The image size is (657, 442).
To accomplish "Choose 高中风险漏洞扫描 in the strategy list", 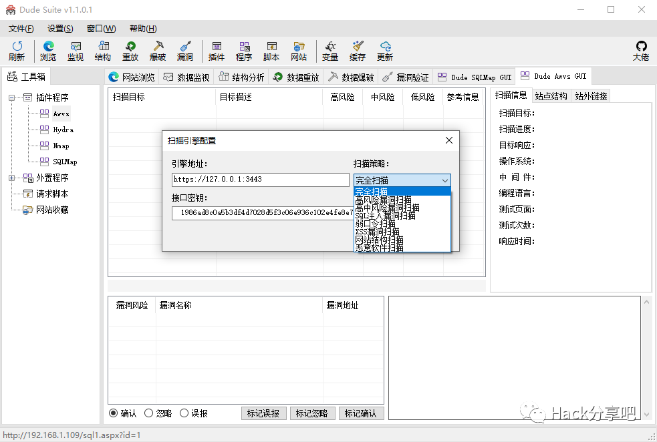I will click(x=402, y=208).
